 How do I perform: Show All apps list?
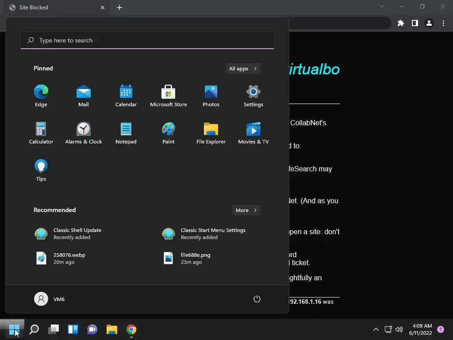point(243,69)
